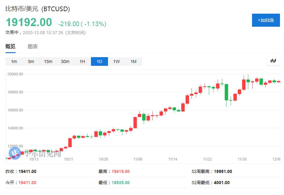Select the active 1D interval
284x195 pixels.
coord(99,61)
